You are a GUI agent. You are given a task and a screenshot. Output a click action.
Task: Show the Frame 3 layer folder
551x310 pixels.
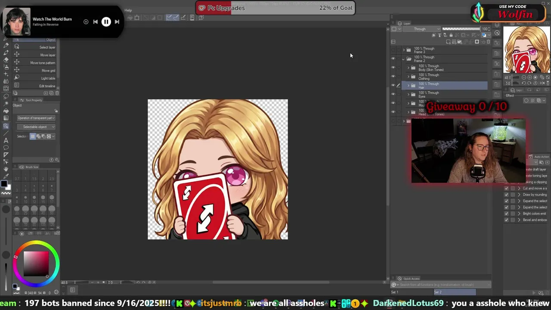click(x=393, y=50)
